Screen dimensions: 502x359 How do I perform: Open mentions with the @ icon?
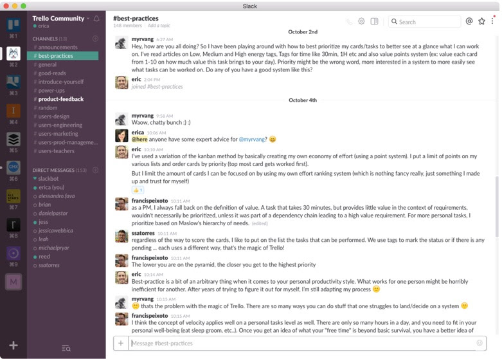[469, 21]
